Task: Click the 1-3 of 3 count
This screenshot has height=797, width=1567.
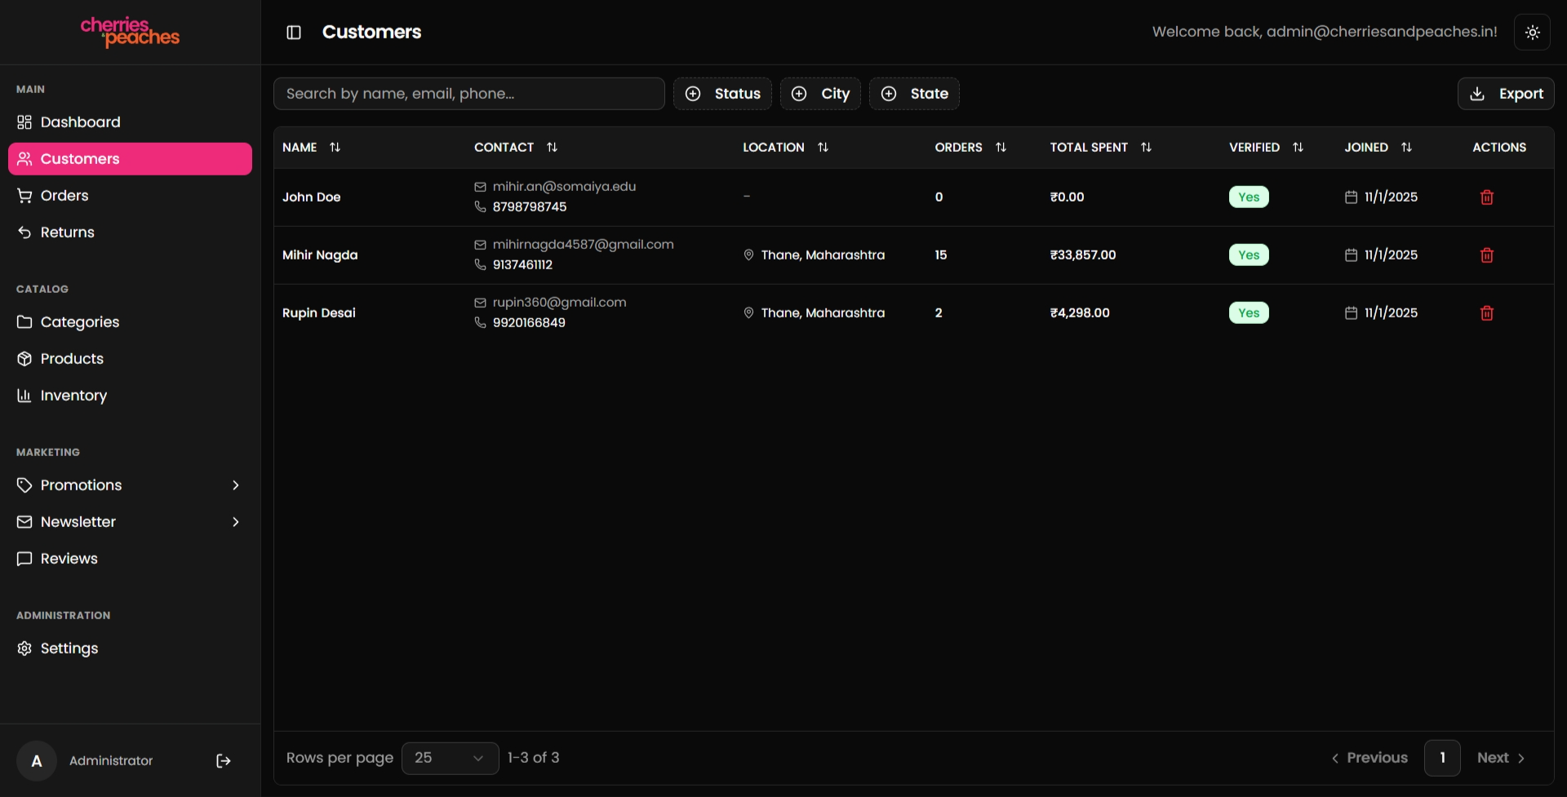Action: click(x=533, y=758)
